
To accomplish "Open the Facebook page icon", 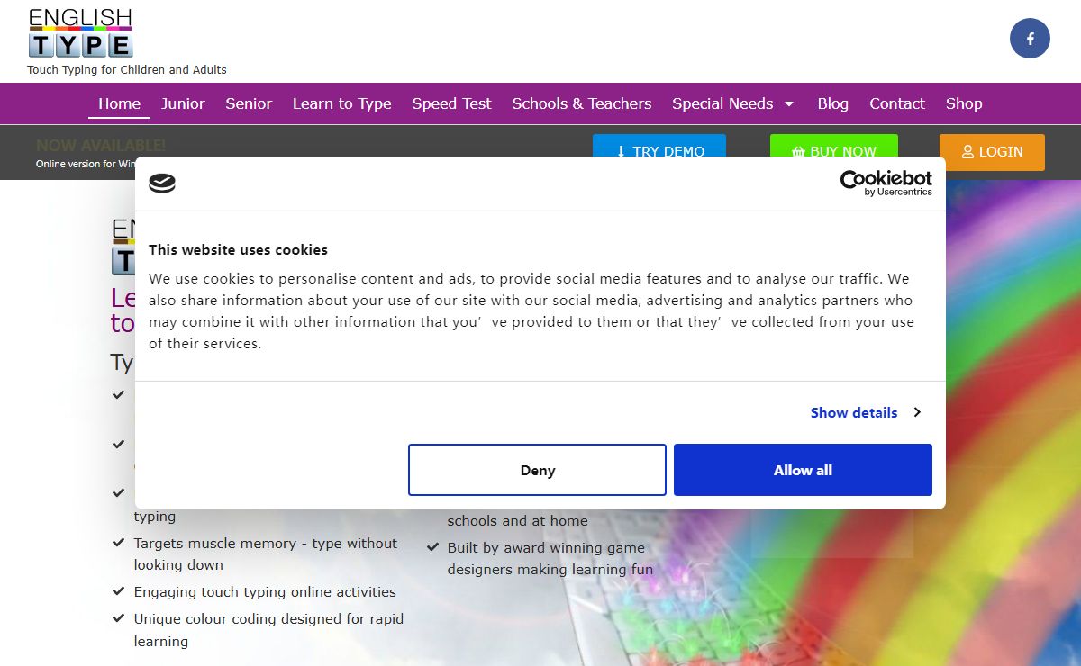I will coord(1030,39).
